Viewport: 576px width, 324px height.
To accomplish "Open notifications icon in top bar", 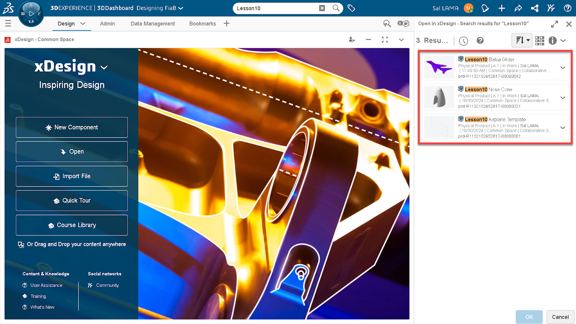I will [485, 8].
